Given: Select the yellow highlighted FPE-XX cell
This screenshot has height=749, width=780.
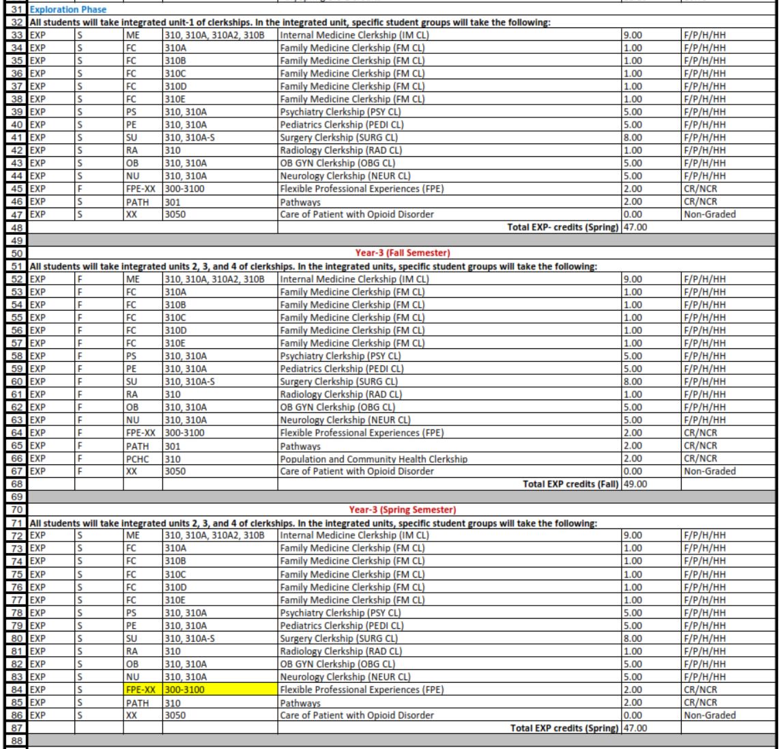Looking at the screenshot, I should (141, 690).
